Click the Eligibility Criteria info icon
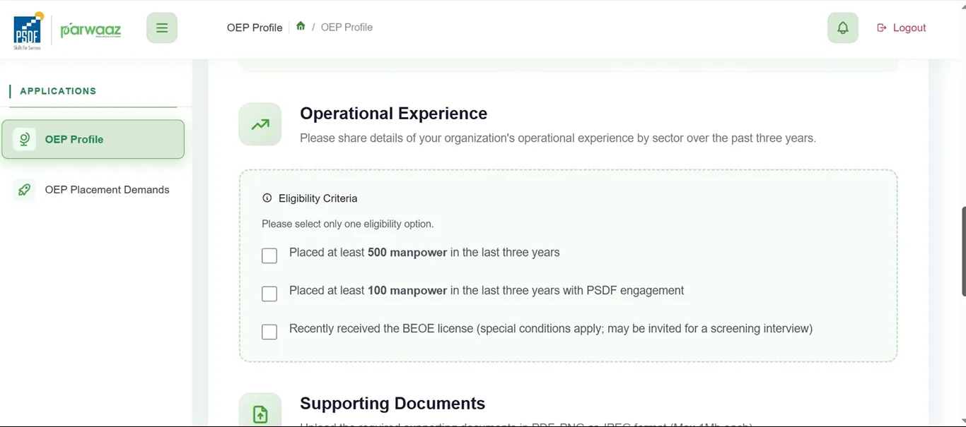The width and height of the screenshot is (966, 427). tap(267, 198)
